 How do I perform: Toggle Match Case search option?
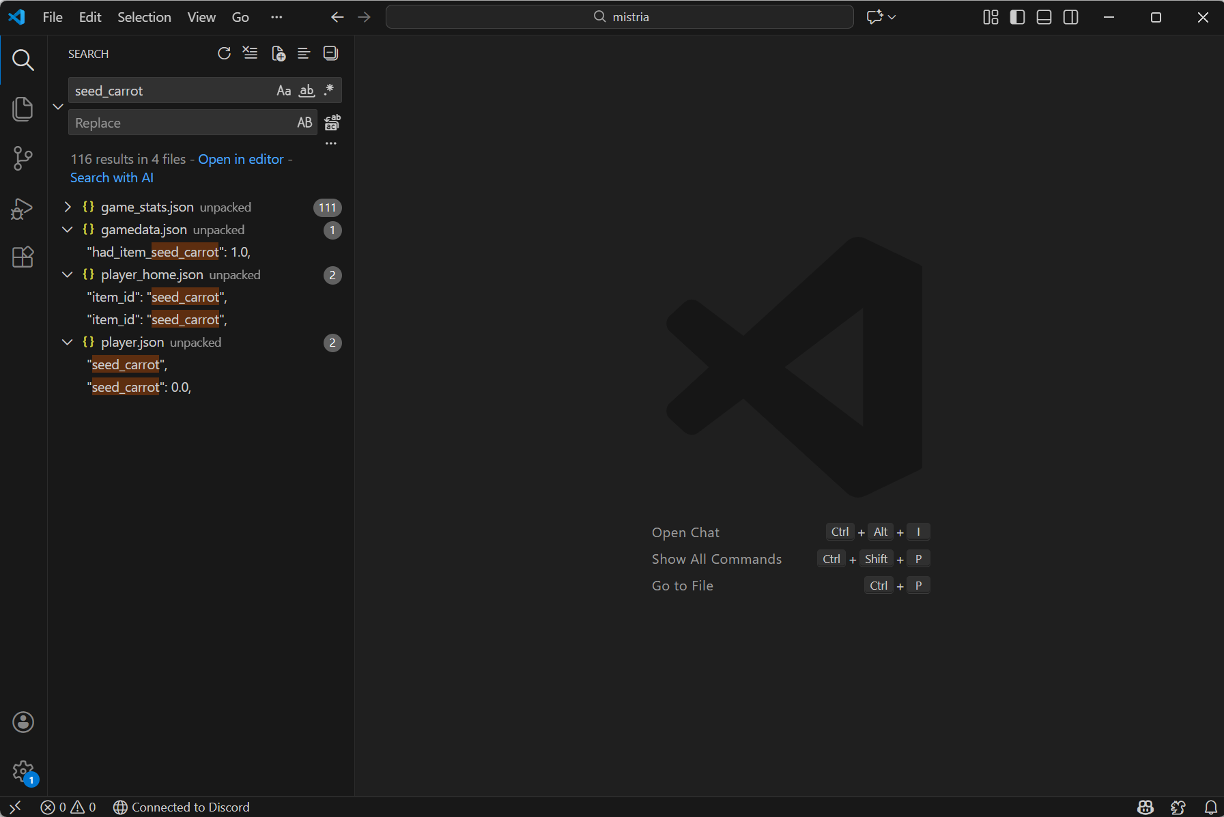coord(283,91)
